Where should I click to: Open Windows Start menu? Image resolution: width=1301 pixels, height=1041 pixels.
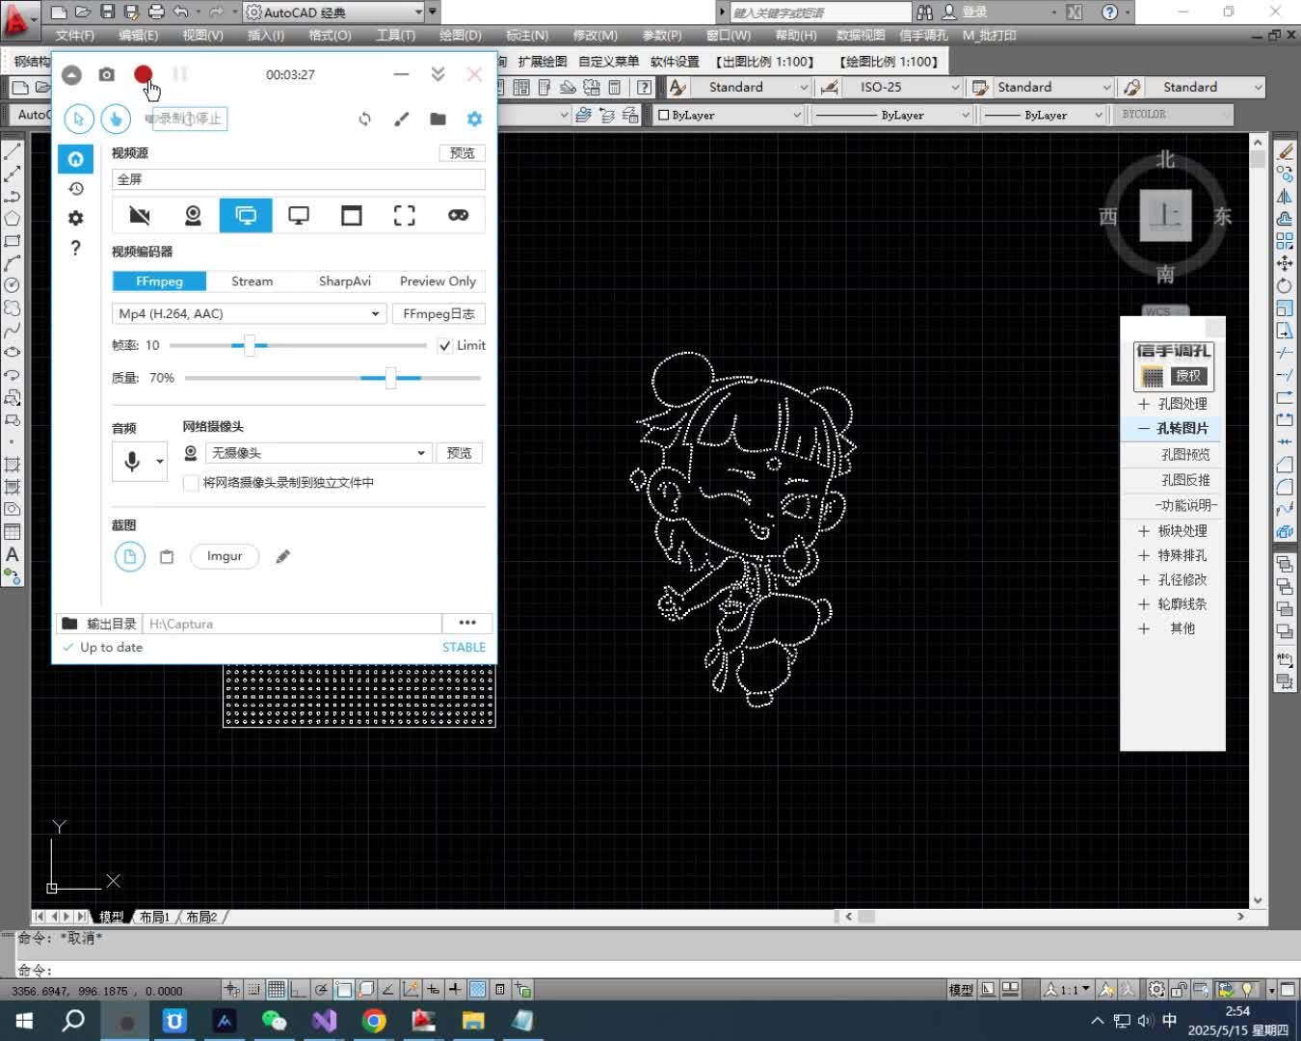coord(24,1021)
